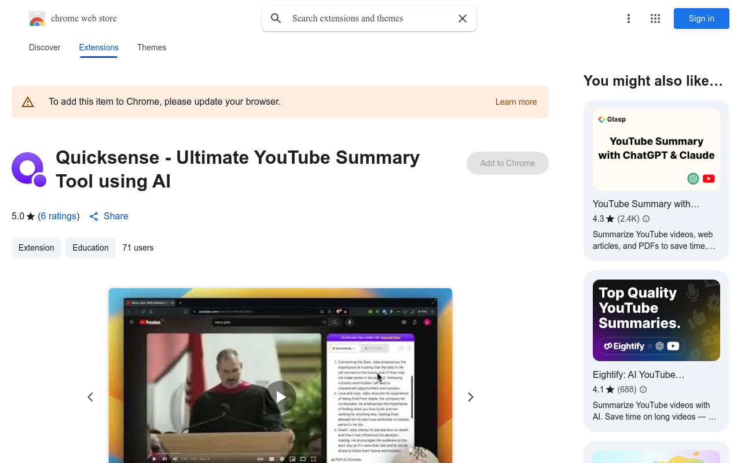The height and width of the screenshot is (463, 741).
Task: Clear the search field with the X icon
Action: click(463, 19)
